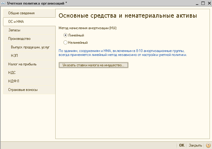The width and height of the screenshot is (212, 149).
Task: Click the window icon in title bar
Action: [x=3, y=3]
